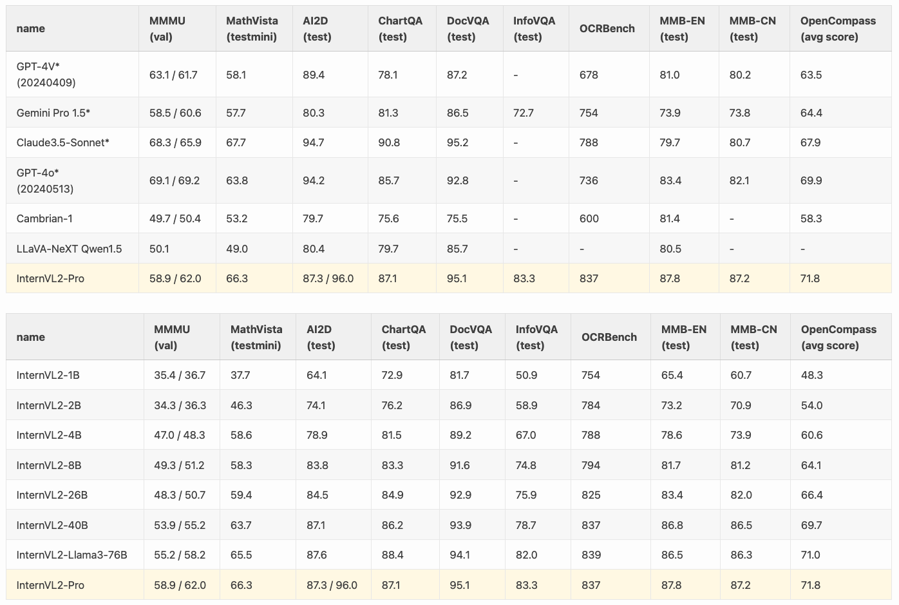This screenshot has width=899, height=605.
Task: Select the Gemini Pro 1.5* row name
Action: pyautogui.click(x=53, y=113)
